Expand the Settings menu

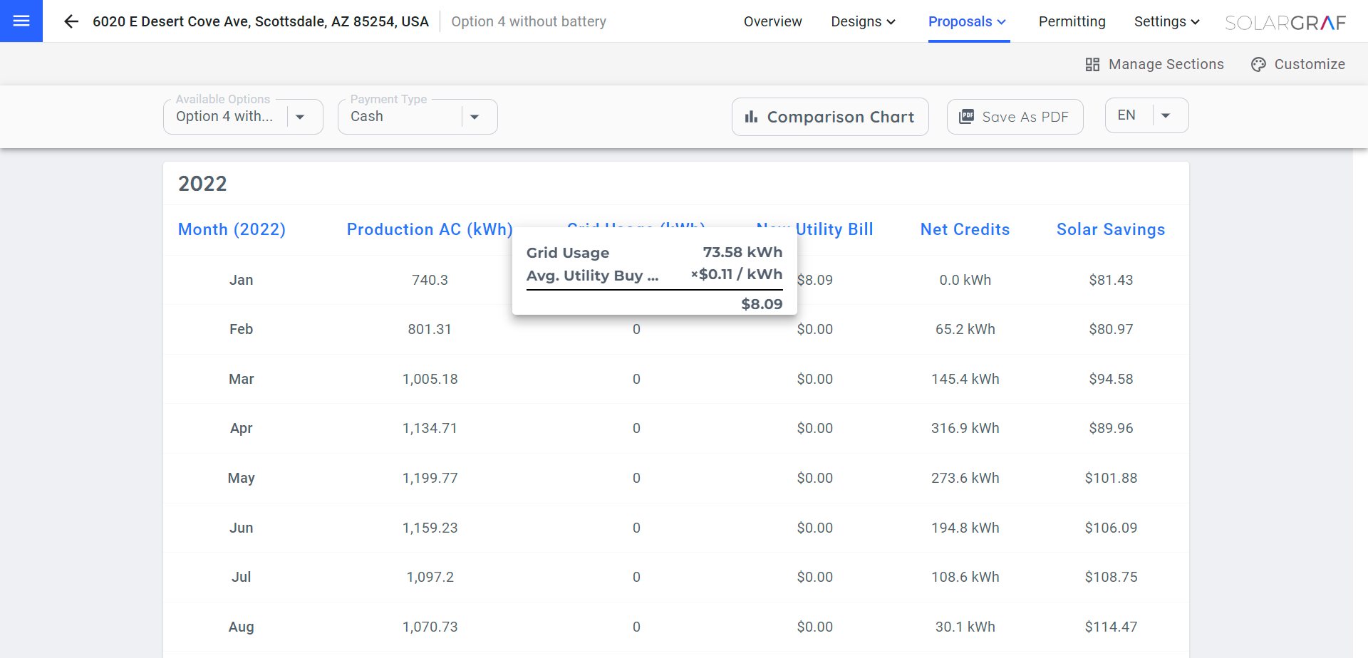1166,21
